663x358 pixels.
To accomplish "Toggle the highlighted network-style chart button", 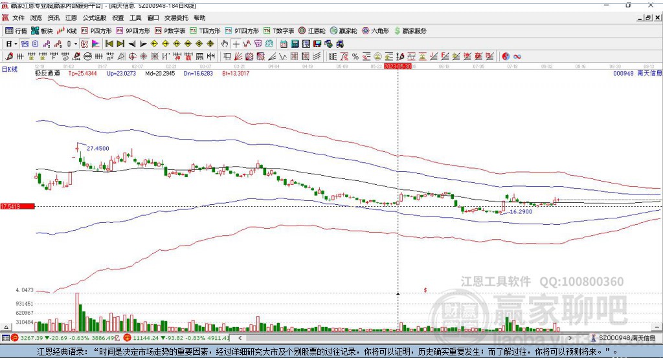I will click(x=25, y=44).
